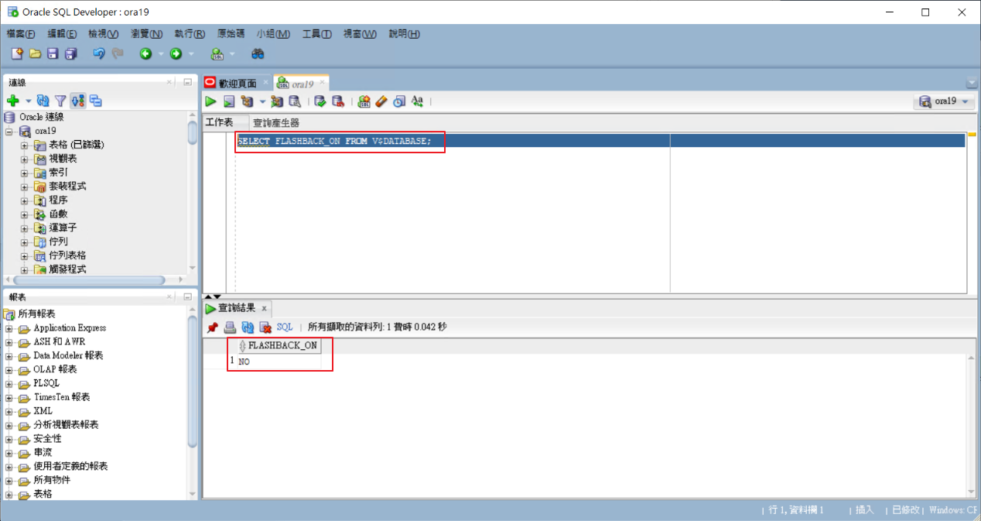
Task: Minimize the 連線 panel
Action: click(x=188, y=82)
